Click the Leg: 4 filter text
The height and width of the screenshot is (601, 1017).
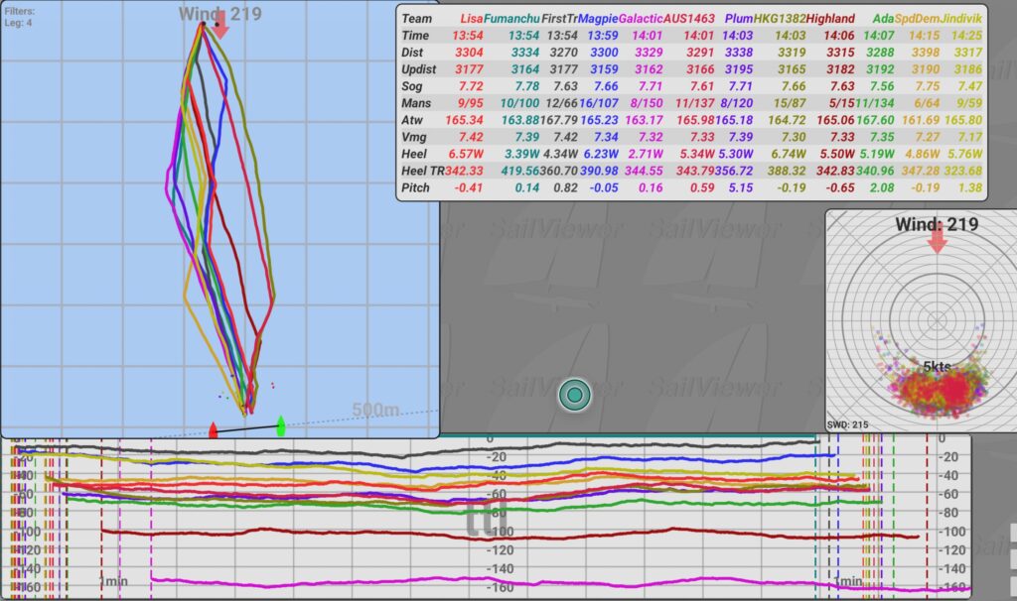click(x=18, y=23)
